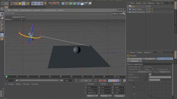Switch to Мягкое выделение tab

click(165, 59)
